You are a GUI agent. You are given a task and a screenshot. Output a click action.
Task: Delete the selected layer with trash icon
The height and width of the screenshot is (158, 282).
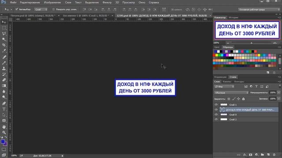coord(274,154)
